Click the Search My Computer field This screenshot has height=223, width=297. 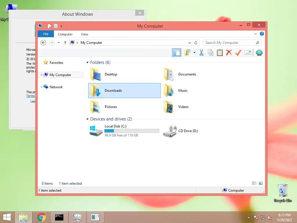click(x=232, y=43)
